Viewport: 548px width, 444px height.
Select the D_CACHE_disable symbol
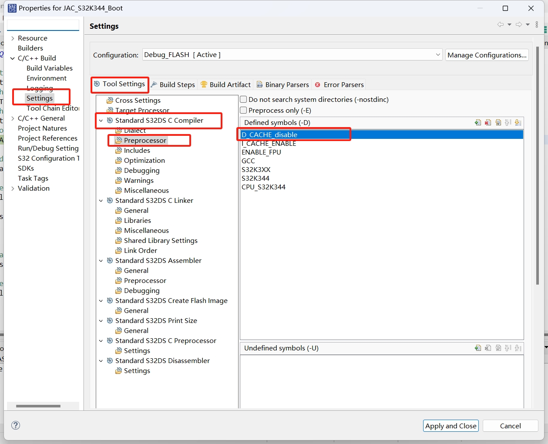click(x=382, y=135)
